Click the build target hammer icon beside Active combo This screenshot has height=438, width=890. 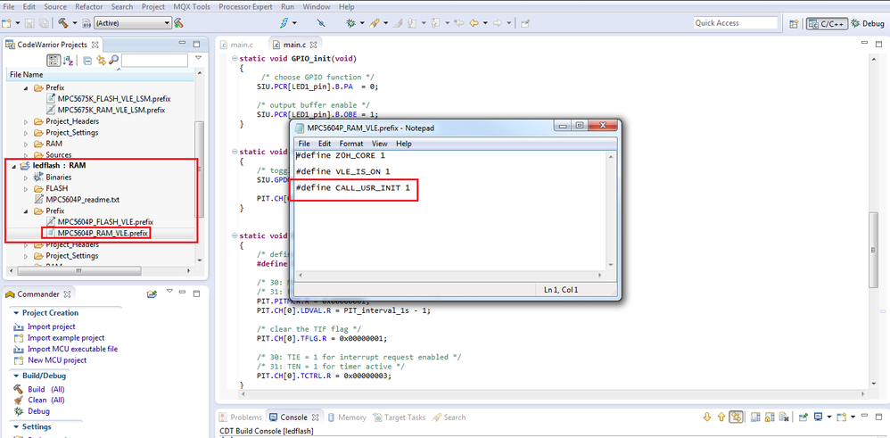(x=178, y=23)
